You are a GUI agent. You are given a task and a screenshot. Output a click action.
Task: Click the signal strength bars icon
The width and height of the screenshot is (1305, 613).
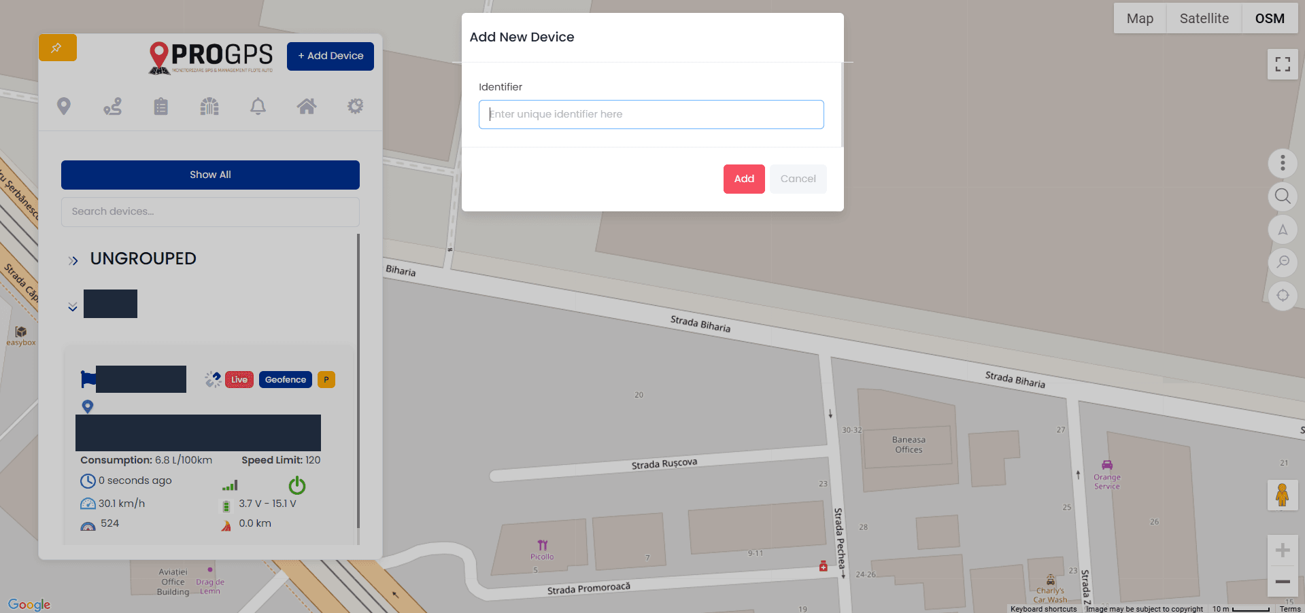pos(230,485)
